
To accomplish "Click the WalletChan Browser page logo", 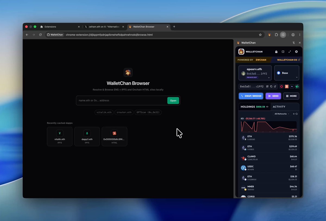I will click(x=128, y=72).
